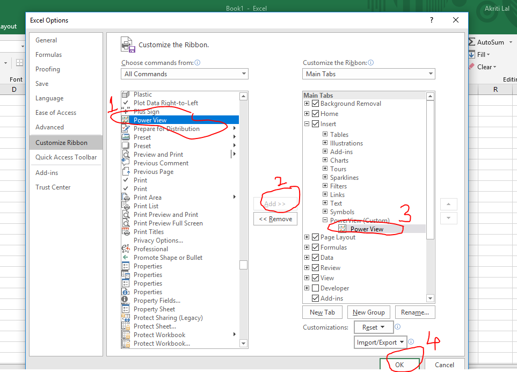This screenshot has height=372, width=517.
Task: Collapse the PowerView (Custom) group
Action: click(x=325, y=220)
